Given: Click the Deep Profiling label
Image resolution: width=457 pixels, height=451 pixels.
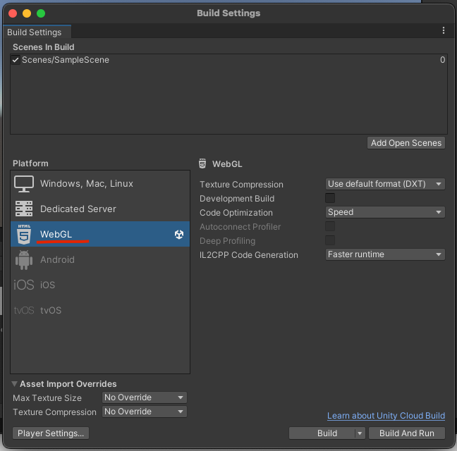Looking at the screenshot, I should [x=227, y=241].
